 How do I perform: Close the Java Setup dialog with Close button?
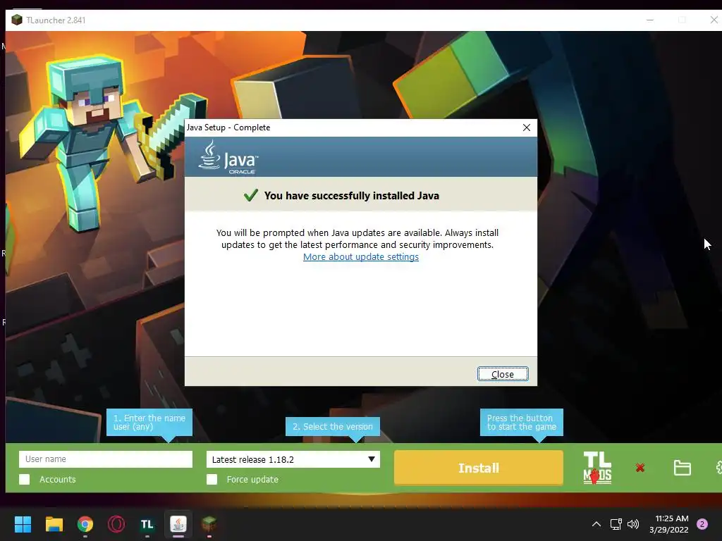click(x=502, y=374)
